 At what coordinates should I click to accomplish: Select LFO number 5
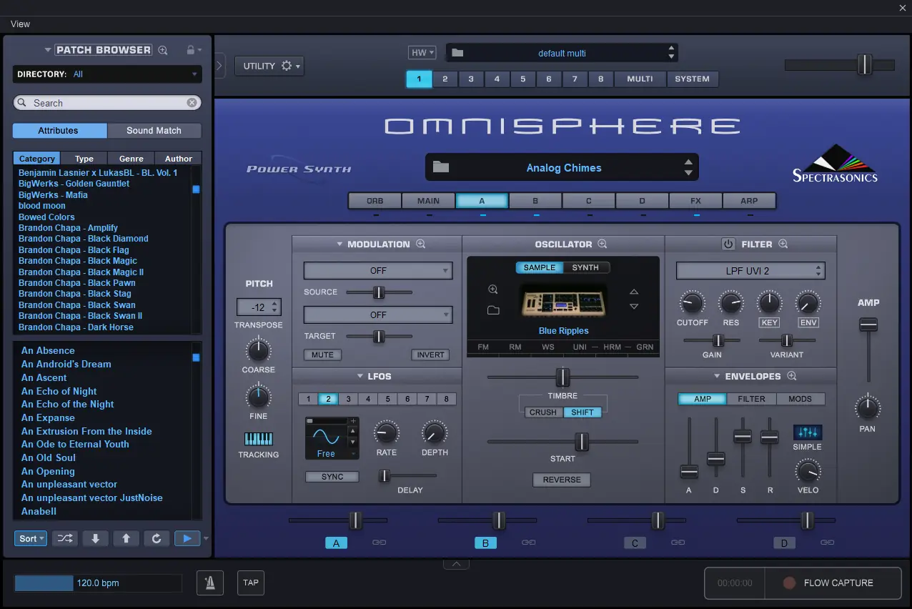[x=387, y=399]
